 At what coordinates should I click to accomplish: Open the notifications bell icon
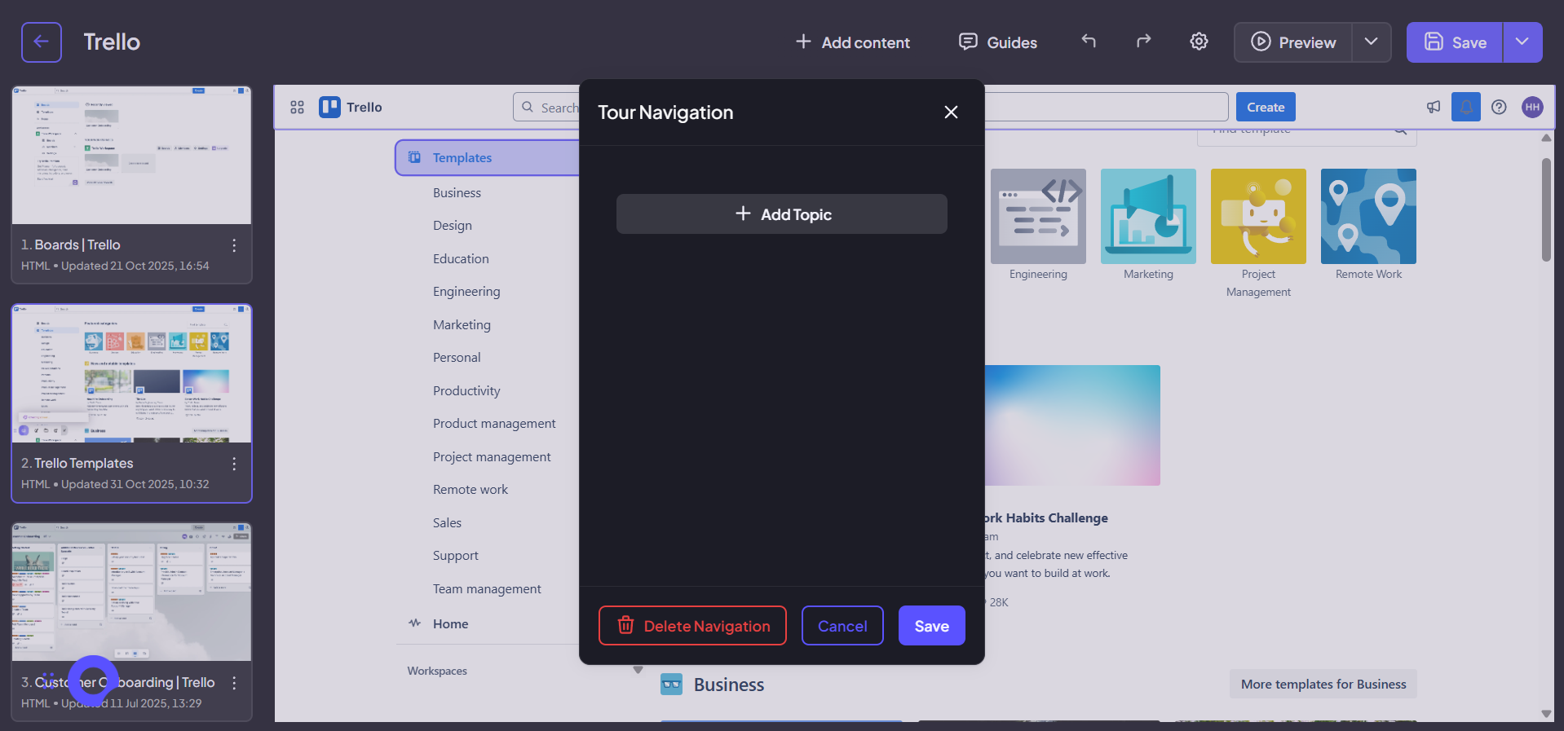[x=1466, y=107]
